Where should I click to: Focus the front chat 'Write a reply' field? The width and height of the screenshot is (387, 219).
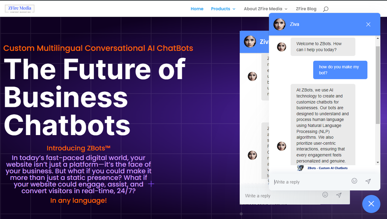[x=310, y=182]
